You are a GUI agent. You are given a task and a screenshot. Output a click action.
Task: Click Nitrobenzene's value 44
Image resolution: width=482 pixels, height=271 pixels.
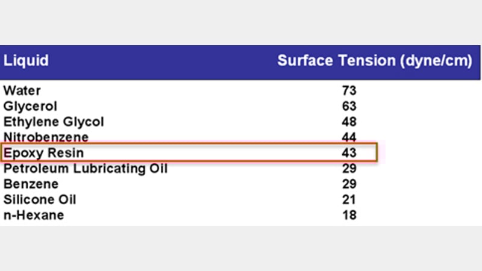click(349, 137)
